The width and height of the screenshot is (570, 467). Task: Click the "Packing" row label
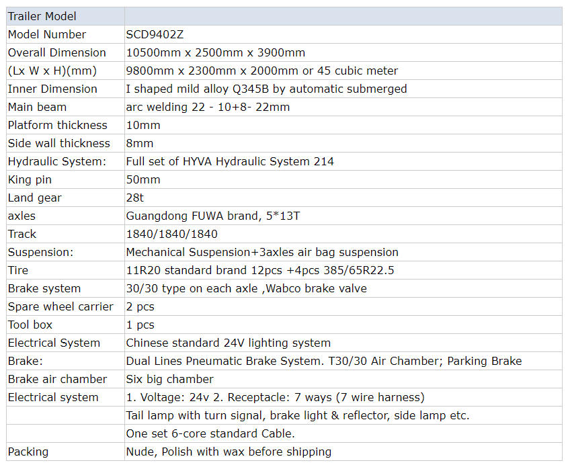[28, 452]
